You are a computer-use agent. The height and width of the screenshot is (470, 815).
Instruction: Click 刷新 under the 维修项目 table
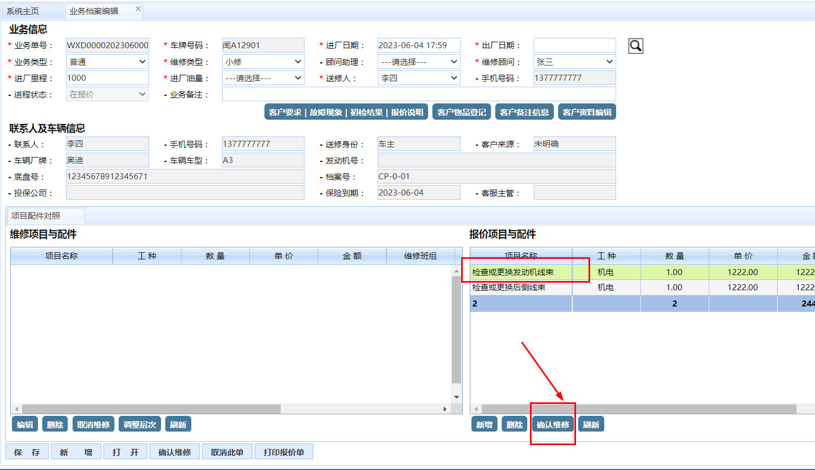[x=178, y=425]
